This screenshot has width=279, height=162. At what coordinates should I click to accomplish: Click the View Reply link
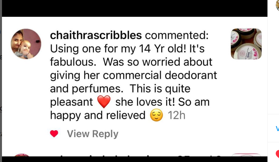[93, 134]
